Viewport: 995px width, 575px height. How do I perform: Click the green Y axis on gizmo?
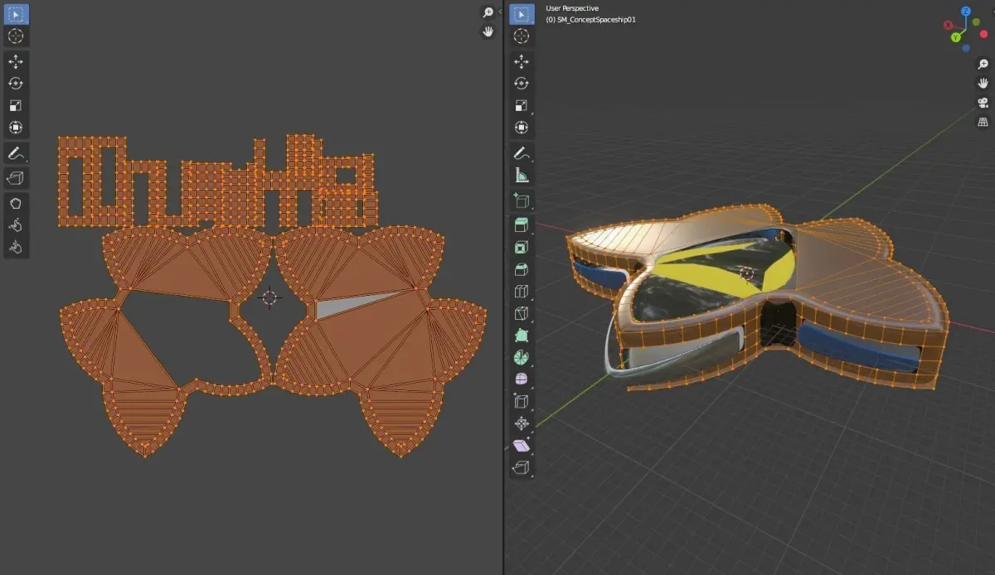[x=956, y=37]
